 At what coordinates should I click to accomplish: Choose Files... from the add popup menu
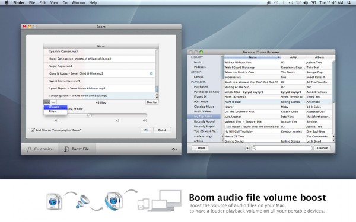click(x=55, y=111)
